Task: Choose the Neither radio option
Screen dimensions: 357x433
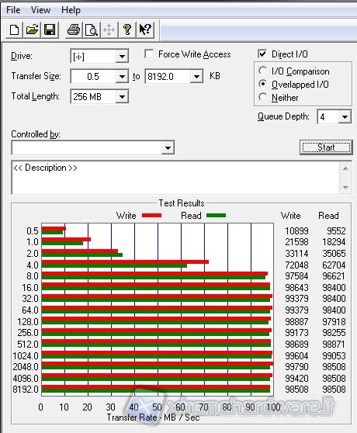Action: click(262, 97)
